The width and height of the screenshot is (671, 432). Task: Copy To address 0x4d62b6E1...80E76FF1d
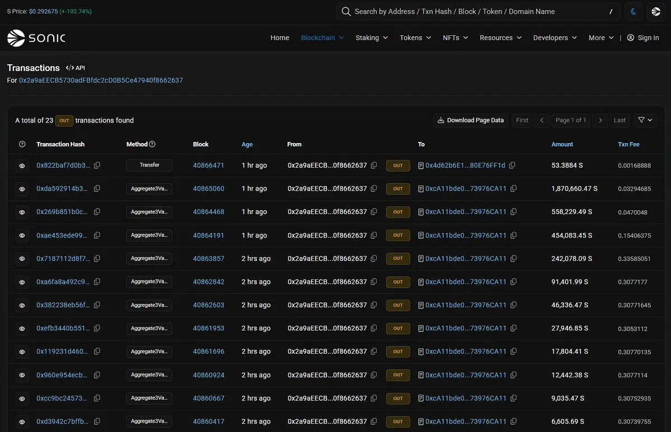point(512,165)
